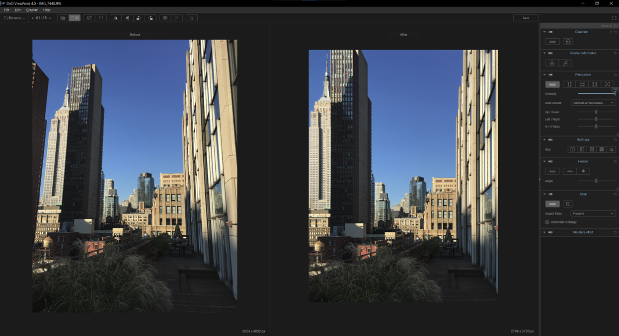The height and width of the screenshot is (336, 619).
Task: Select the force parallel verticals perspective tool
Action: (569, 84)
